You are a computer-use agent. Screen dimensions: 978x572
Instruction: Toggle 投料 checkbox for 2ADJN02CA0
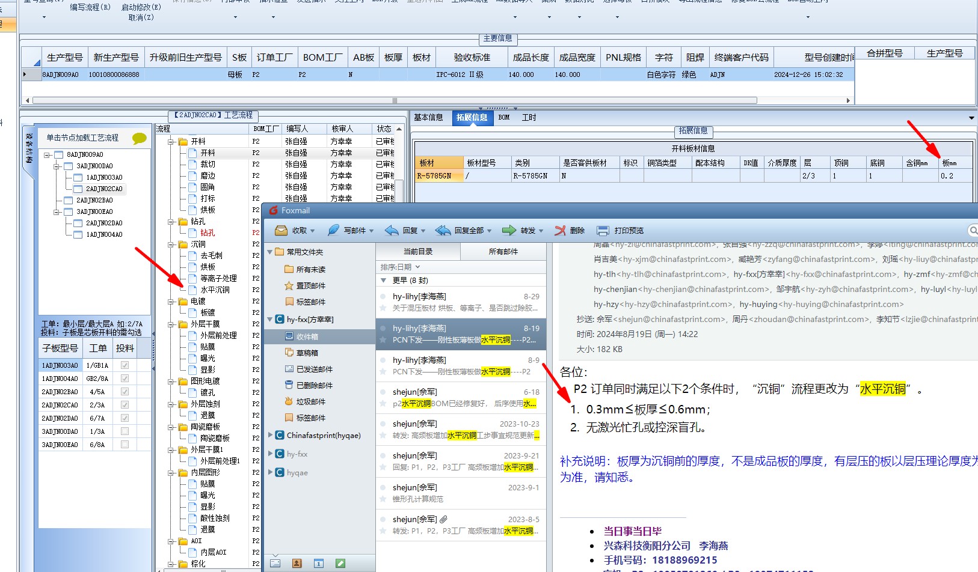125,405
